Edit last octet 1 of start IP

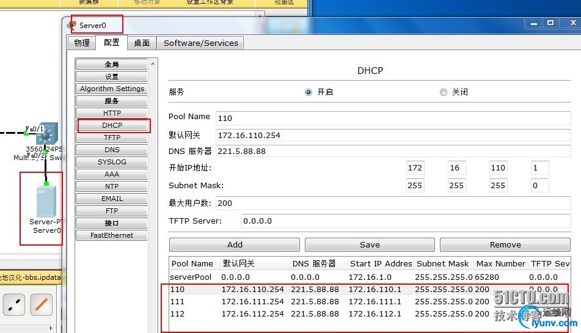click(539, 168)
